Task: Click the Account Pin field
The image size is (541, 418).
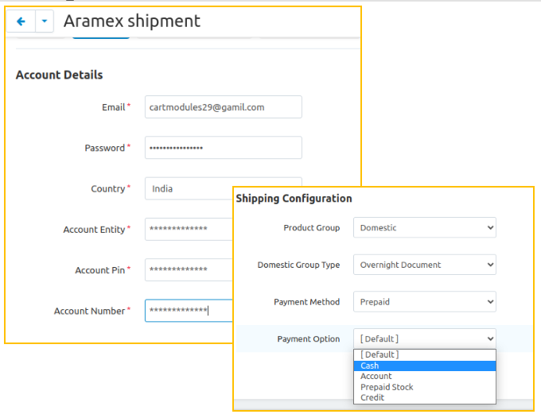Action: (189, 270)
